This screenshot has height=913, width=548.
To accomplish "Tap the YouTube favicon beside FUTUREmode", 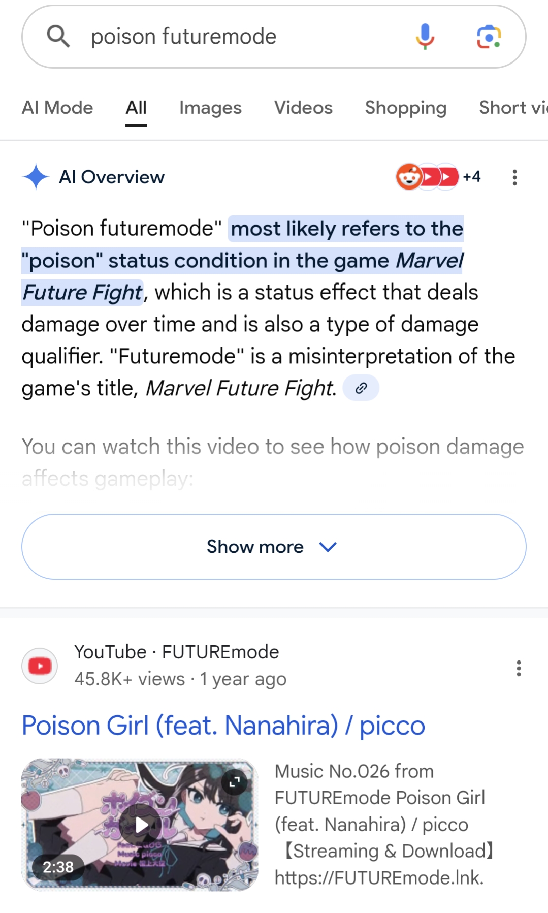I will (40, 666).
